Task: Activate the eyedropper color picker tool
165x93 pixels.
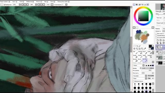Action: [145, 49]
